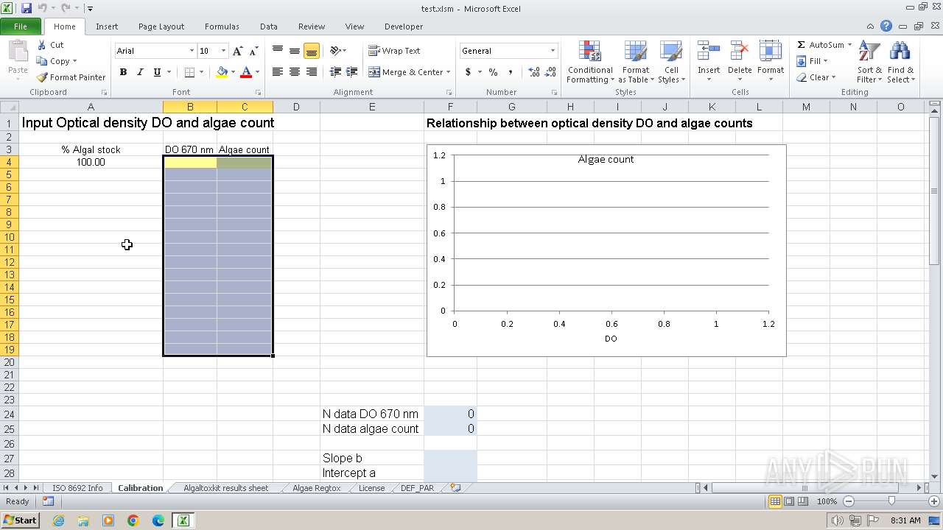Screen dimensions: 943x530
Task: Toggle Underline formatting
Action: coord(157,72)
